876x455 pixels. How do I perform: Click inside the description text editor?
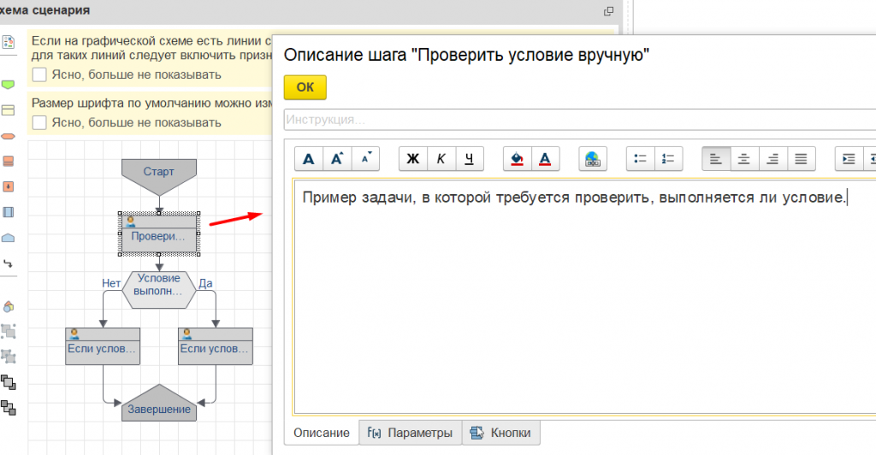584,297
